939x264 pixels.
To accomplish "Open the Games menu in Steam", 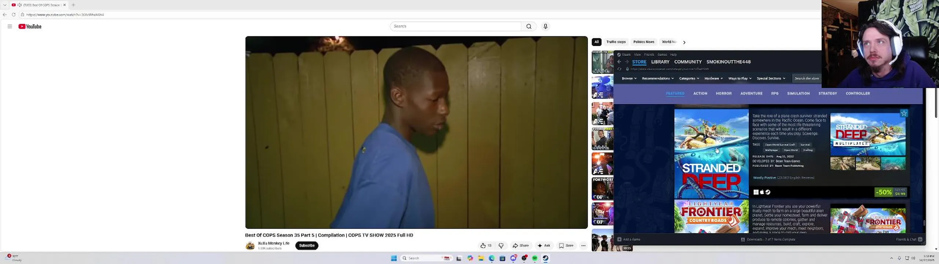I will pos(662,55).
